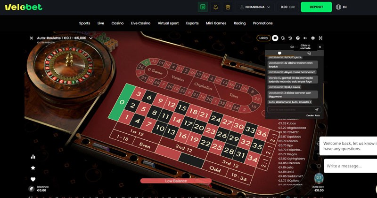Open the Promotions menu item

click(262, 23)
